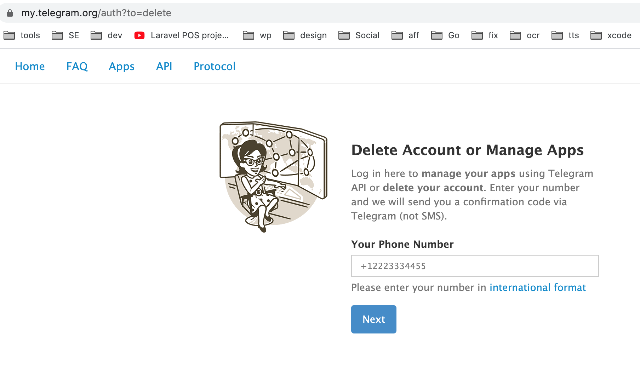Image resolution: width=640 pixels, height=371 pixels.
Task: Expand the Go bookmark folder
Action: pos(445,35)
